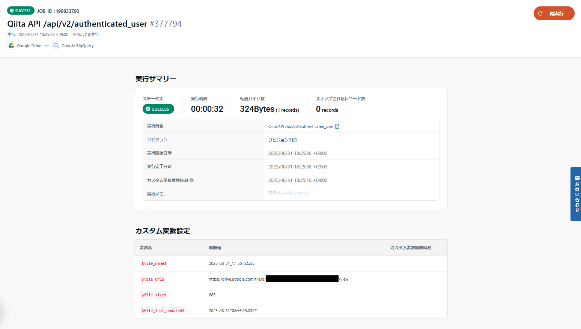Click the 実行開始日時 value 18:25:26
581x329 pixels.
(x=298, y=153)
